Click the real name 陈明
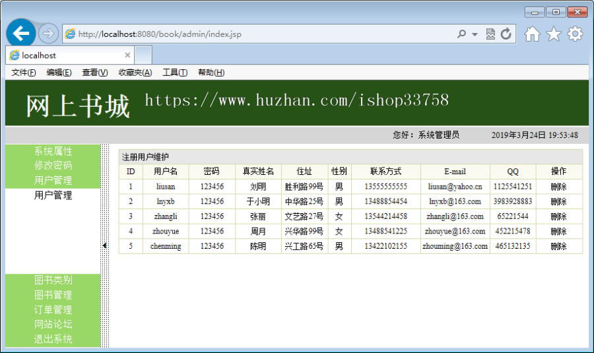594x353 pixels. click(x=258, y=246)
